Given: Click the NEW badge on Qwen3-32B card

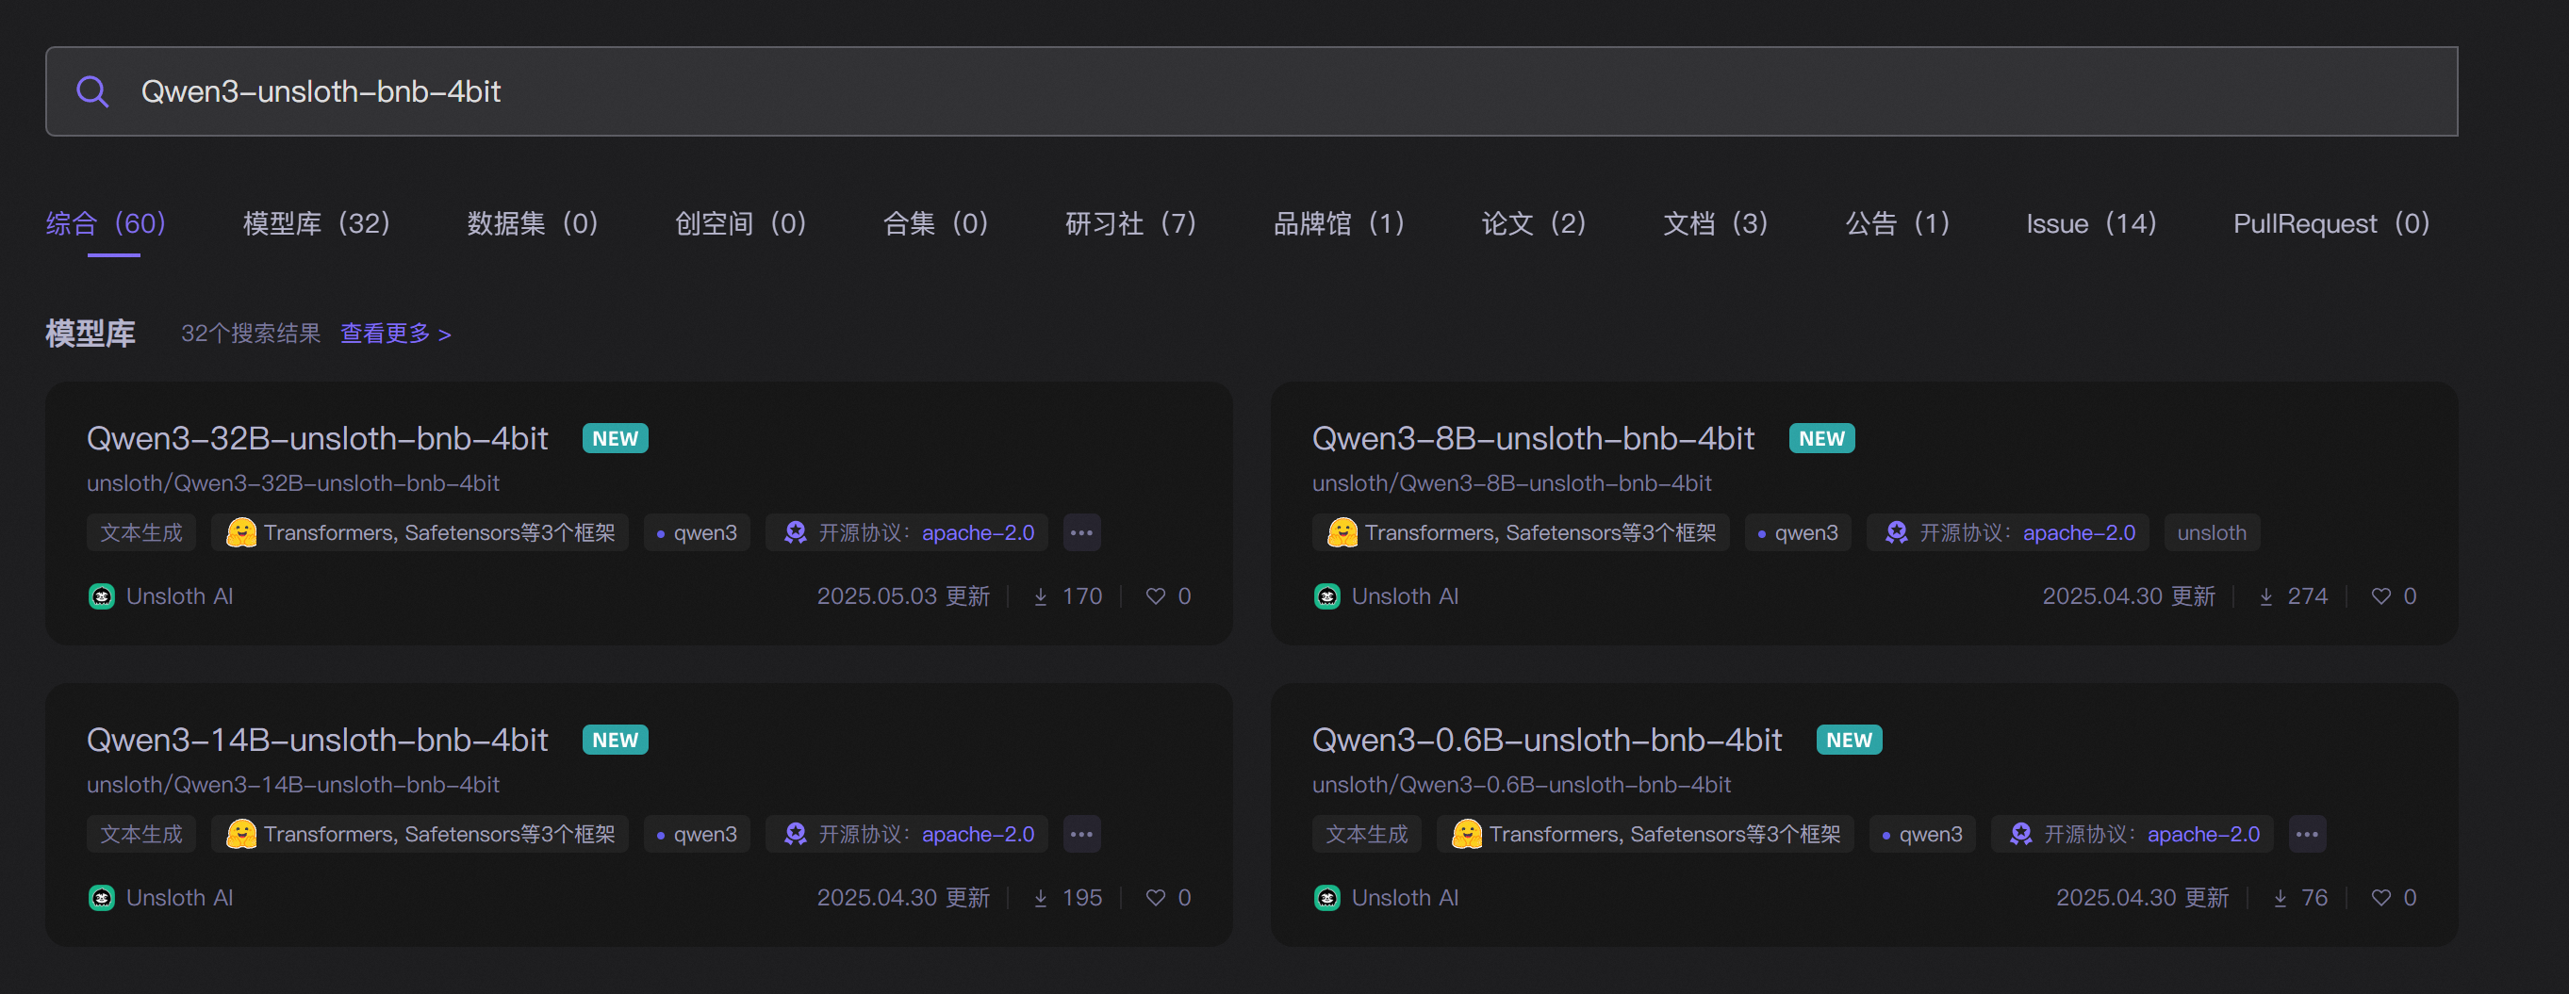Looking at the screenshot, I should [x=616, y=439].
